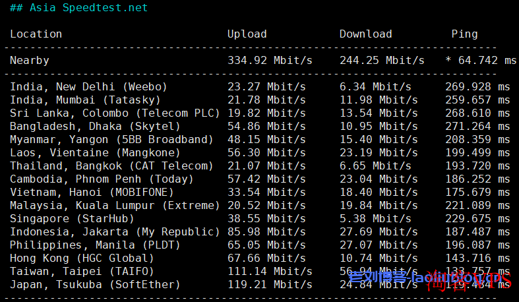The image size is (519, 302).
Task: Click Thailand, Bangkok (CAT Telecom) row
Action: pyautogui.click(x=260, y=166)
